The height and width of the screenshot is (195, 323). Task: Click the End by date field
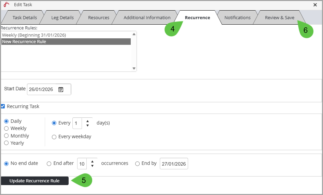tap(174, 164)
